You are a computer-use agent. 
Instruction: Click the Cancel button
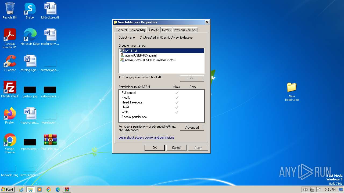177,148
